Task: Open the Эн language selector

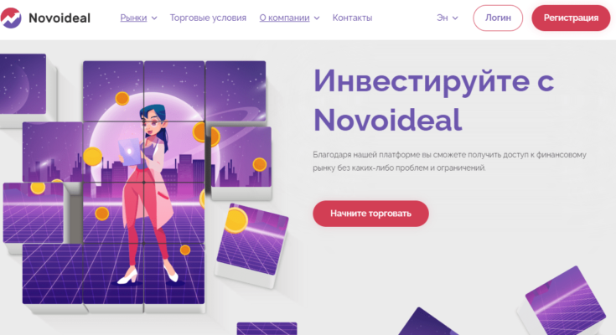Action: [x=443, y=18]
